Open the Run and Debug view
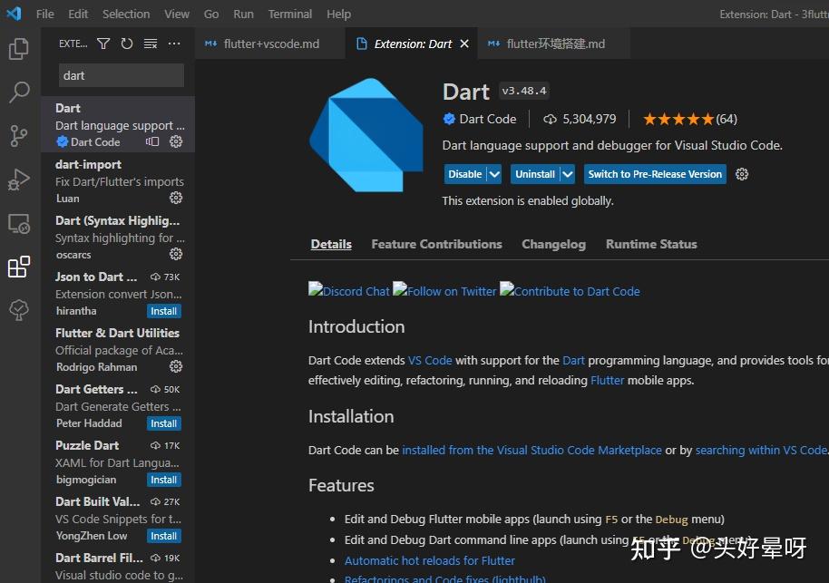 click(x=18, y=179)
